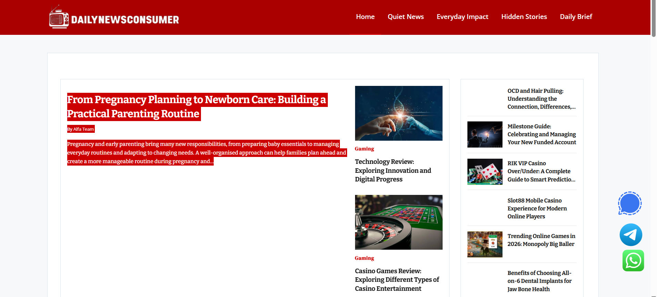
Task: Open Quiet News menu item
Action: tap(405, 17)
